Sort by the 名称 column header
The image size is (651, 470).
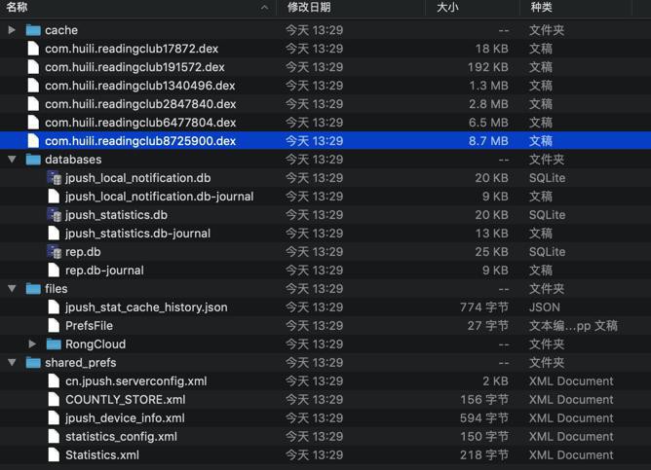17,7
